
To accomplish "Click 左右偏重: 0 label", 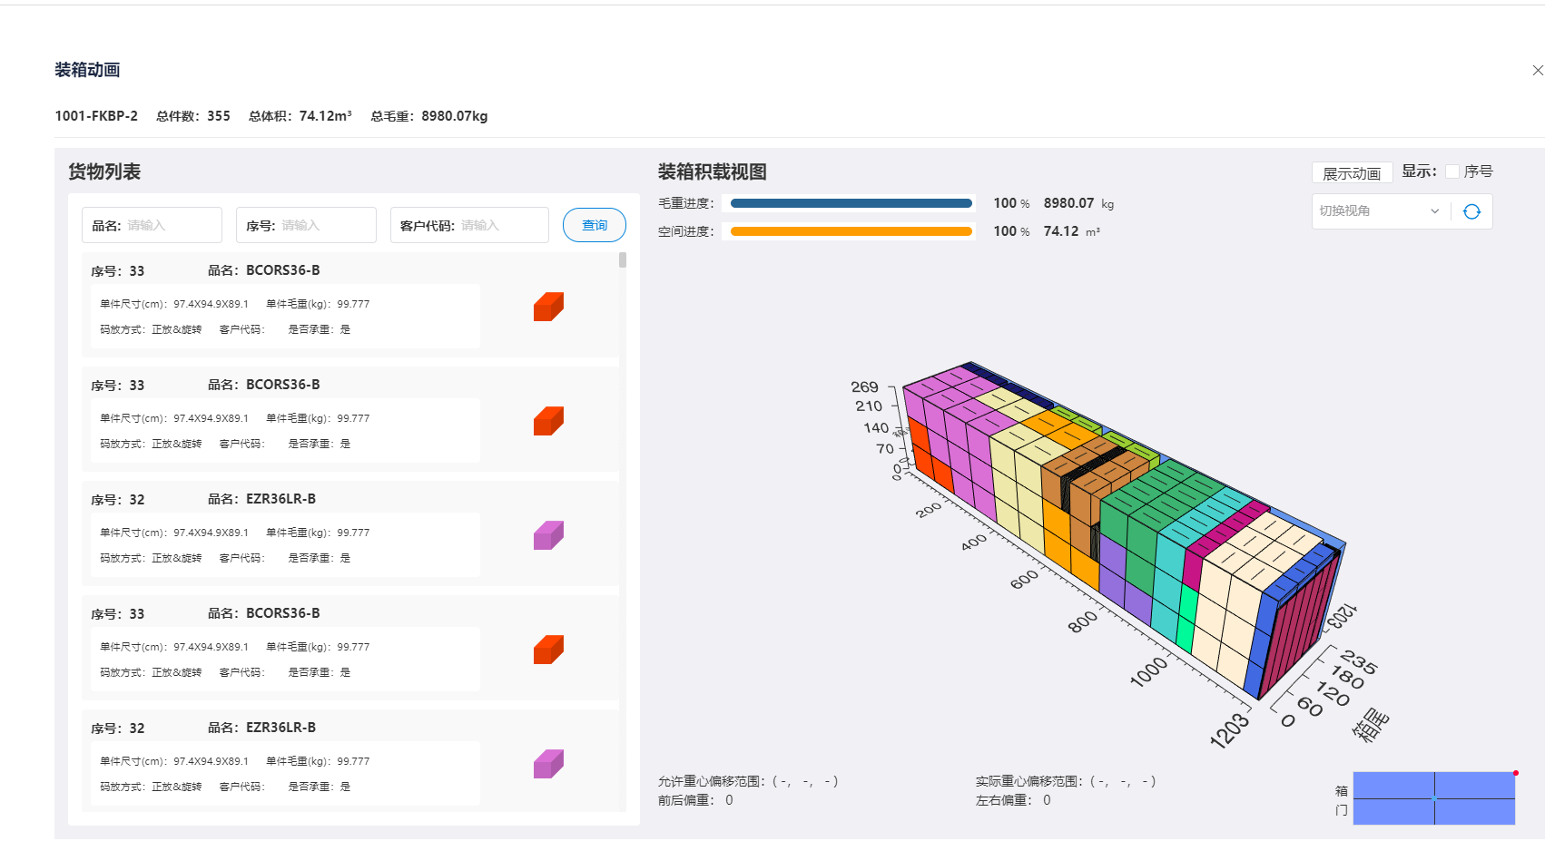I will pyautogui.click(x=1013, y=800).
